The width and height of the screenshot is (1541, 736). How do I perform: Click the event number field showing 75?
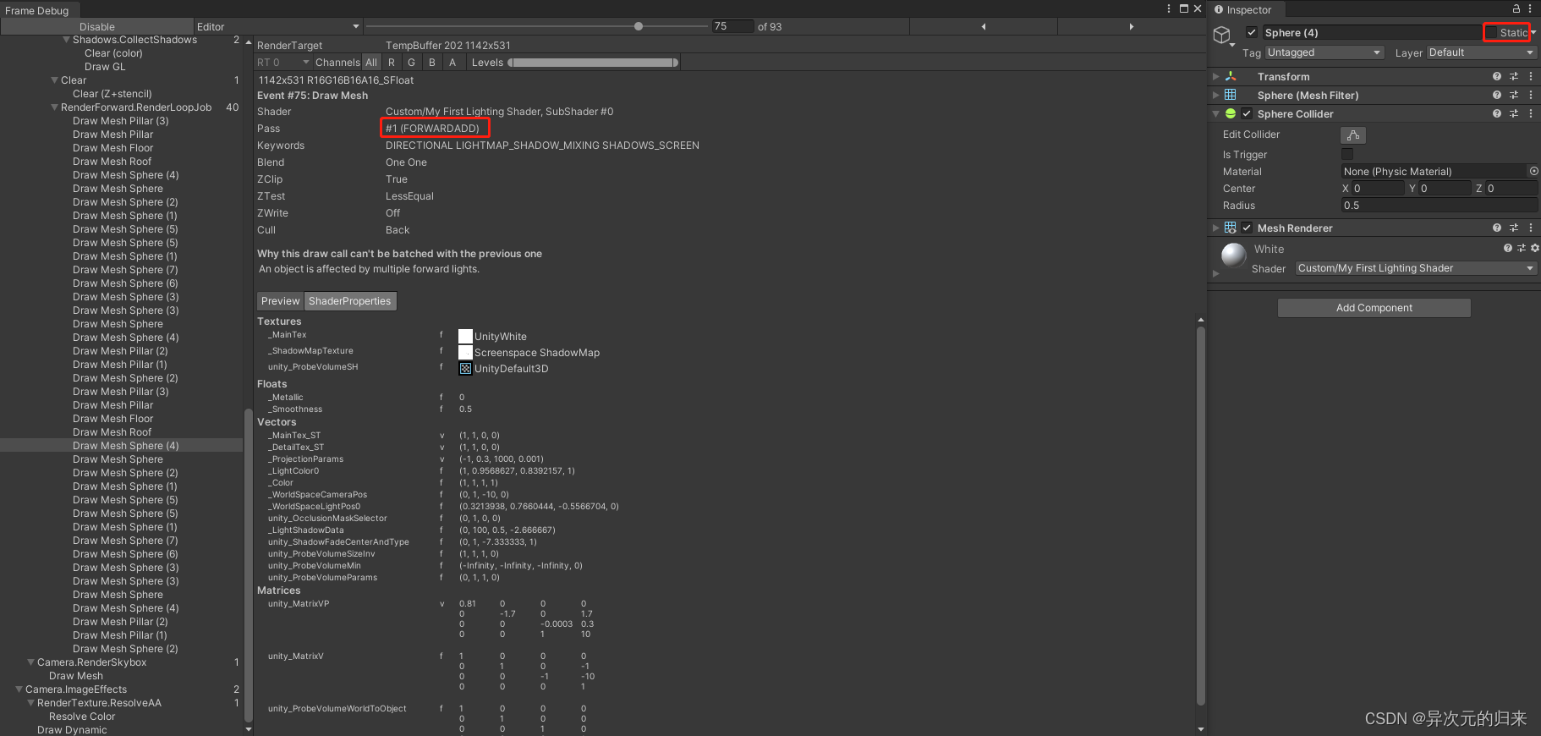[x=732, y=26]
